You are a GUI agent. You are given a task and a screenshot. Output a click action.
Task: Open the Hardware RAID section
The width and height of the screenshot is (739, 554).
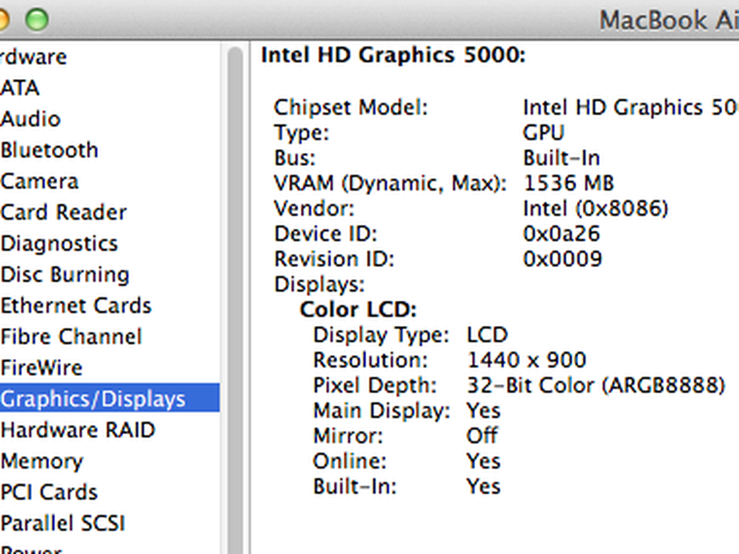pyautogui.click(x=78, y=430)
